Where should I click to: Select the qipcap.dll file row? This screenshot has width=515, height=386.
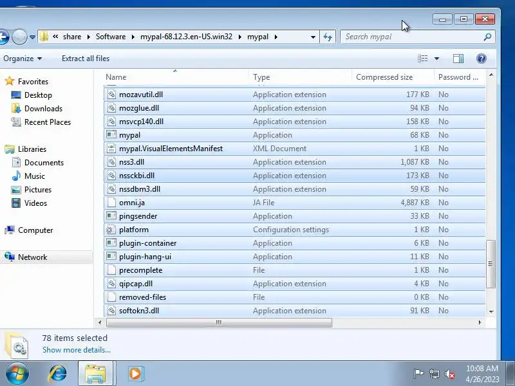pyautogui.click(x=295, y=284)
